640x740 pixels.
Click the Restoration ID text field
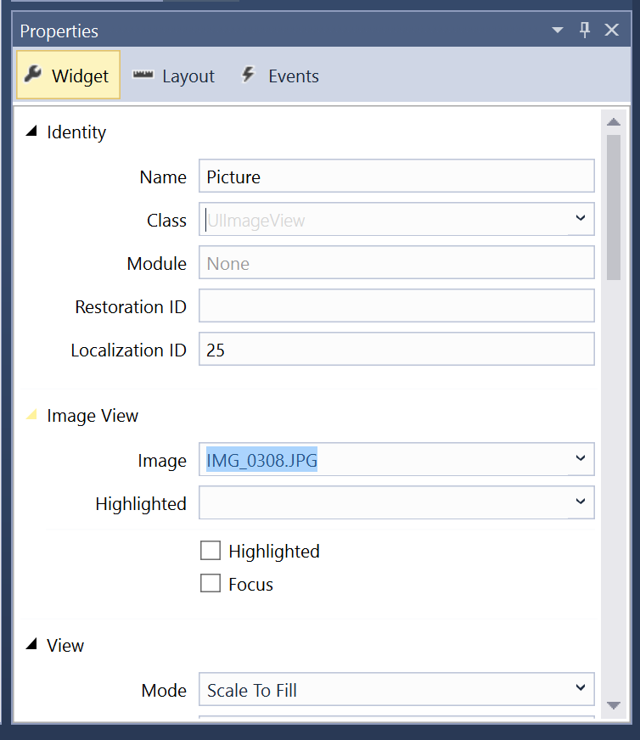[396, 306]
